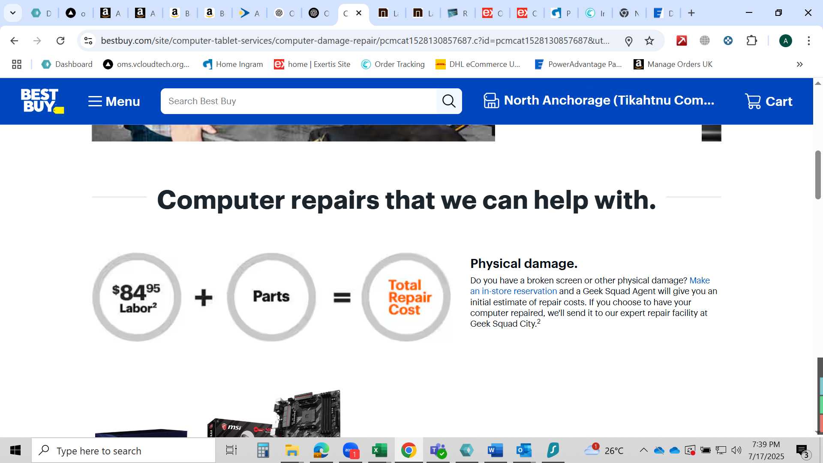The image size is (823, 463).
Task: Open the tab search dropdown arrow
Action: point(13,13)
